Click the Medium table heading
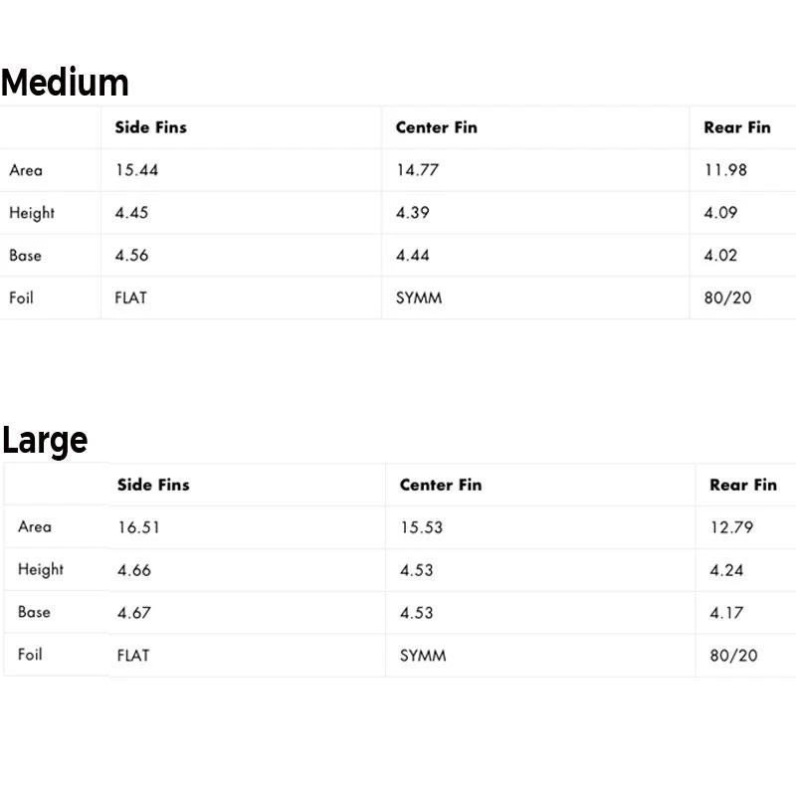 tap(65, 83)
